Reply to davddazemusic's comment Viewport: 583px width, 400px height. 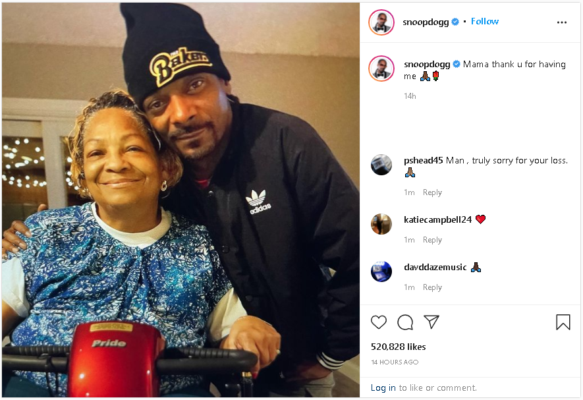click(432, 287)
